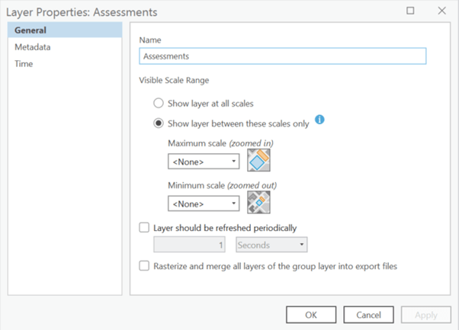
Task: Close the Layer Properties dialog
Action: (441, 11)
